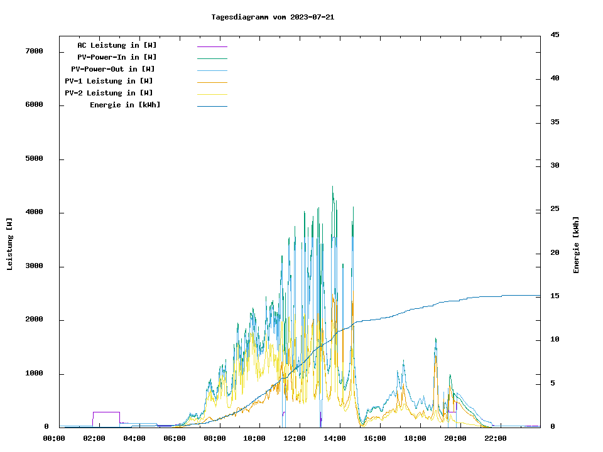Click the 00:00 time axis label
The width and height of the screenshot is (603, 452).
54,438
